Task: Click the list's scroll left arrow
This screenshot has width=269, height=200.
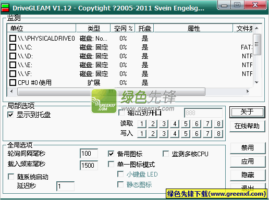Action: click(11, 91)
